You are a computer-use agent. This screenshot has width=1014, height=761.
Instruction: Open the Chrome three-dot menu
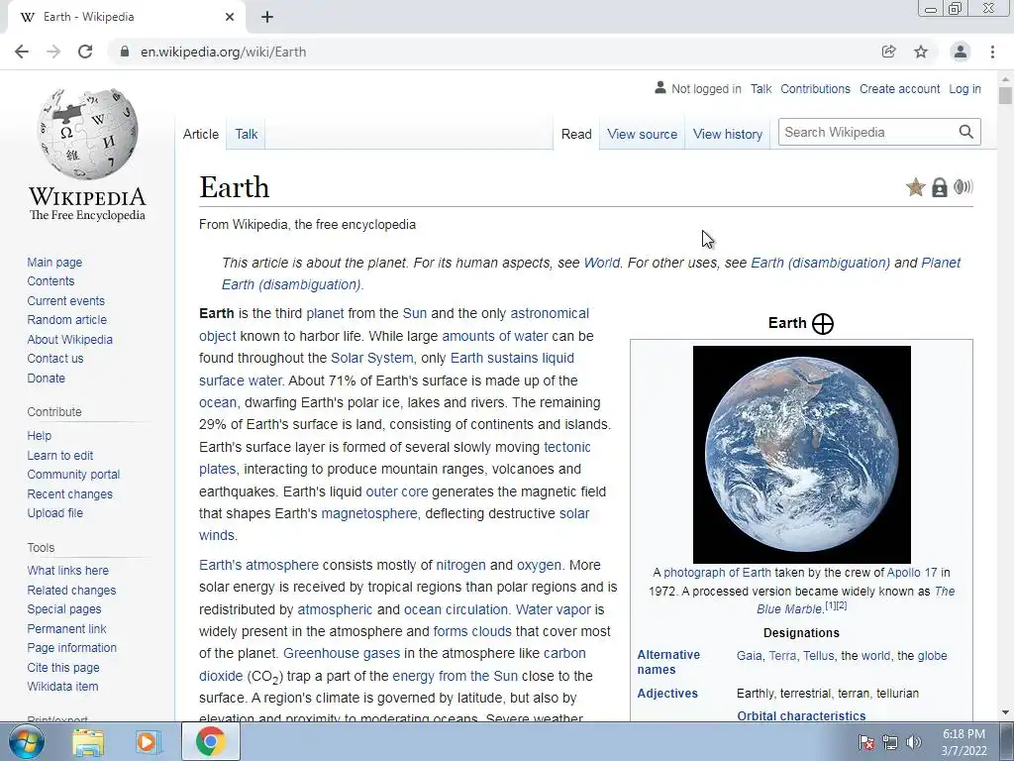992,52
